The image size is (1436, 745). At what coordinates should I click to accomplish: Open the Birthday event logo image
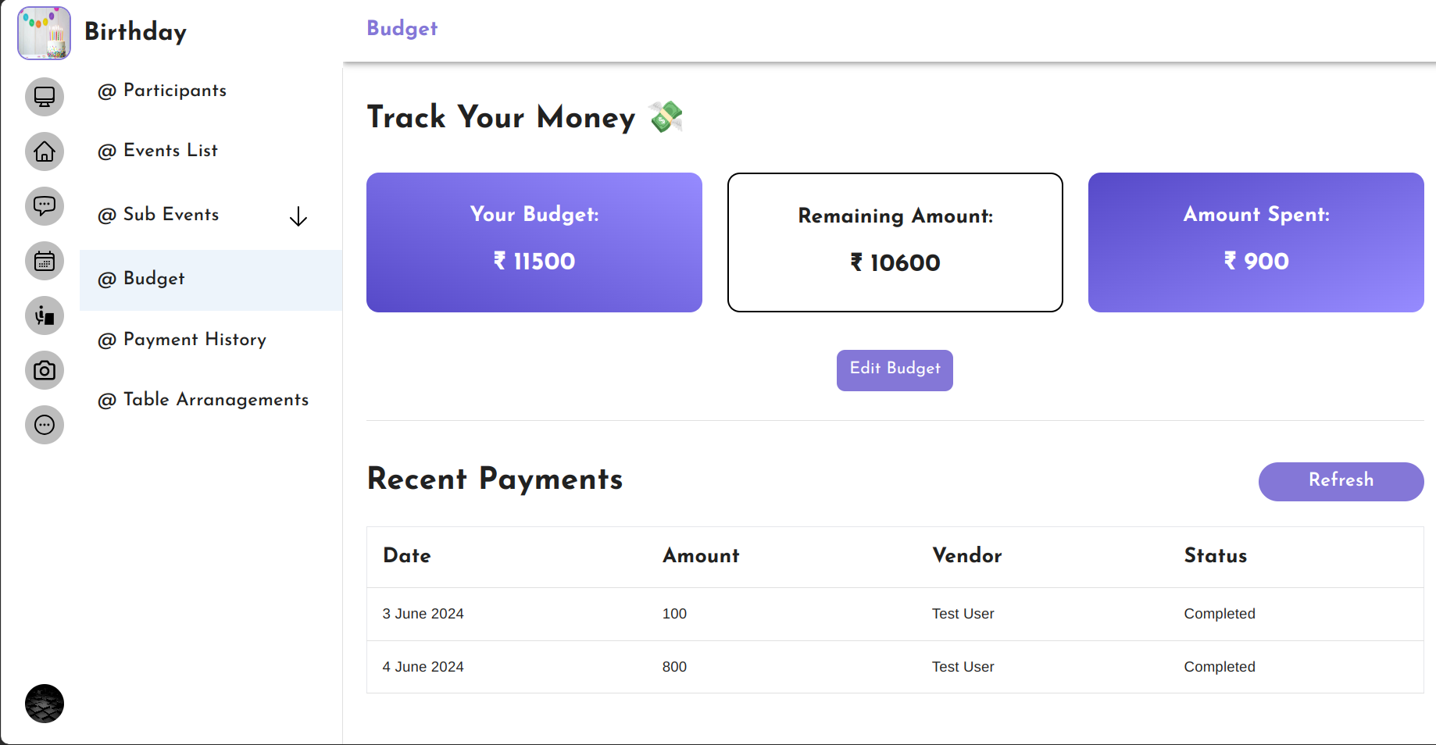pos(44,33)
